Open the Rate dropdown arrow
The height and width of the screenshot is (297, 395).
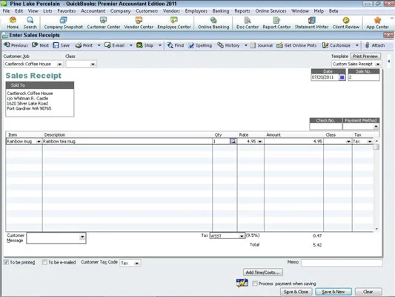[259, 141]
